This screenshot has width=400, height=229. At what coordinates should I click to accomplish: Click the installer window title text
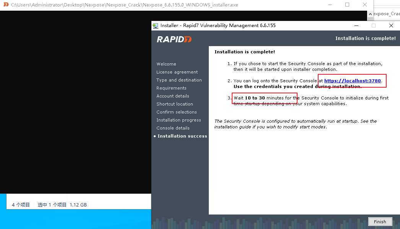pos(218,26)
